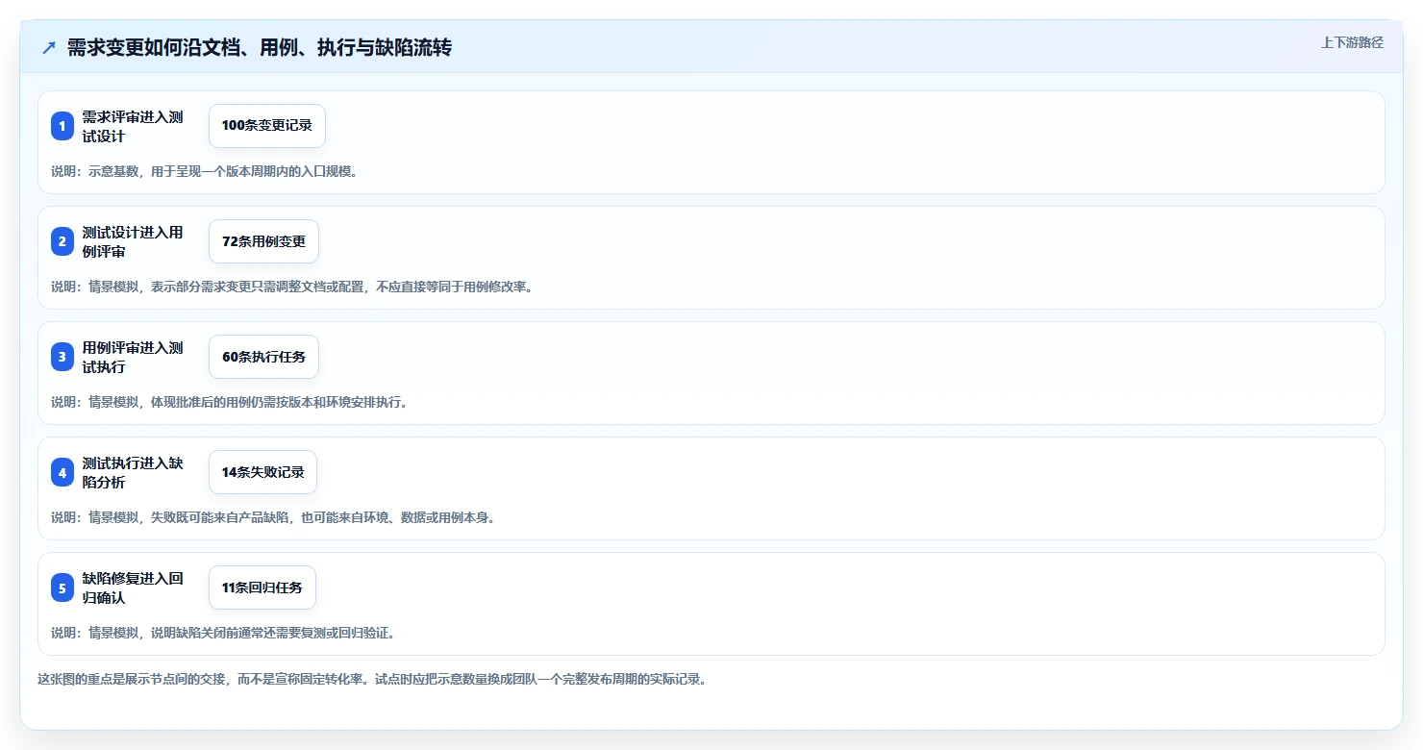Viewport: 1423px width, 750px height.
Task: Select the 测试设计进入用例评审 step label
Action: (x=133, y=241)
